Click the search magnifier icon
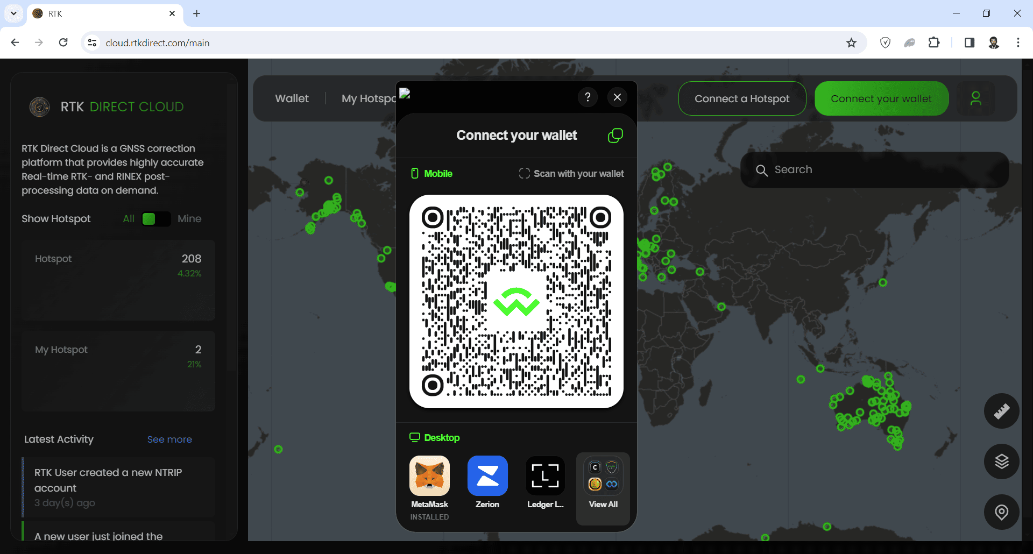 coord(761,171)
